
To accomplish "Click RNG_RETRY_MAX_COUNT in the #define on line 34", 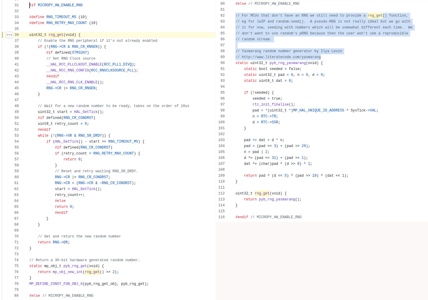I will point(67,23).
